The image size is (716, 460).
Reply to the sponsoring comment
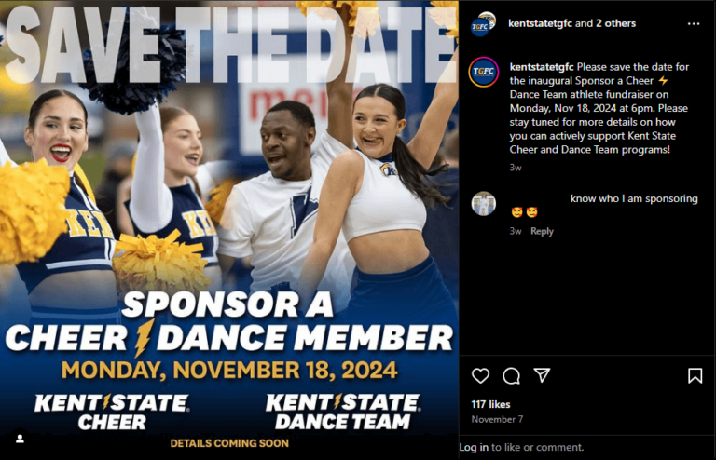[542, 231]
